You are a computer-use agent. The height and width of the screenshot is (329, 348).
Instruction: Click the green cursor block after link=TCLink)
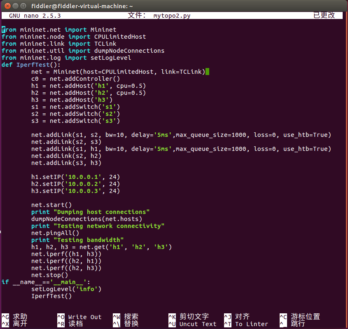207,72
